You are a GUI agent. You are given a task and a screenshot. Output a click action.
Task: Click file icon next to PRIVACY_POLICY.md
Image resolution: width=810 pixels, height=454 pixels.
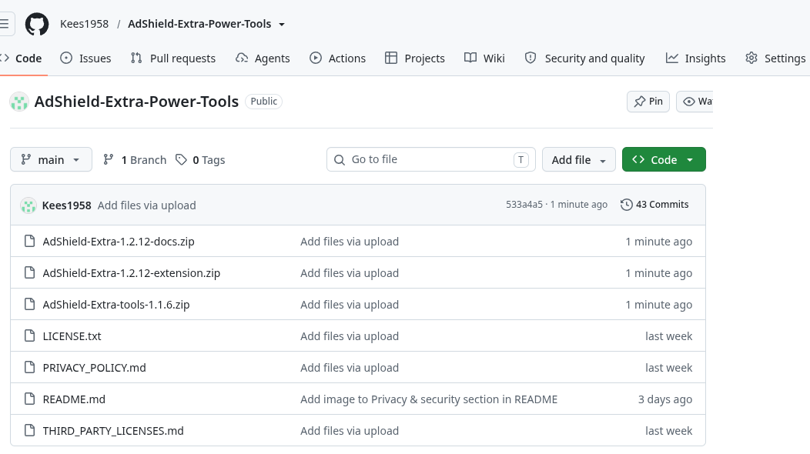(x=29, y=367)
